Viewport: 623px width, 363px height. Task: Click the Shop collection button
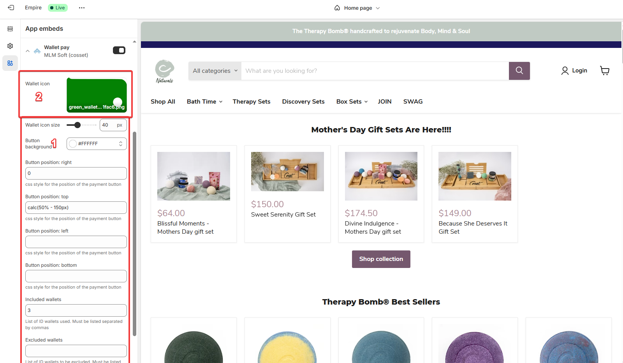pos(381,259)
